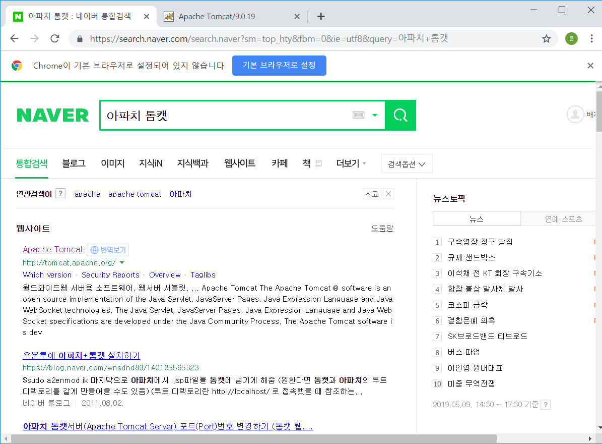Screen dimensions: 602x444
Task: Click the help icon beside 17:30 기준
Action: pos(546,405)
